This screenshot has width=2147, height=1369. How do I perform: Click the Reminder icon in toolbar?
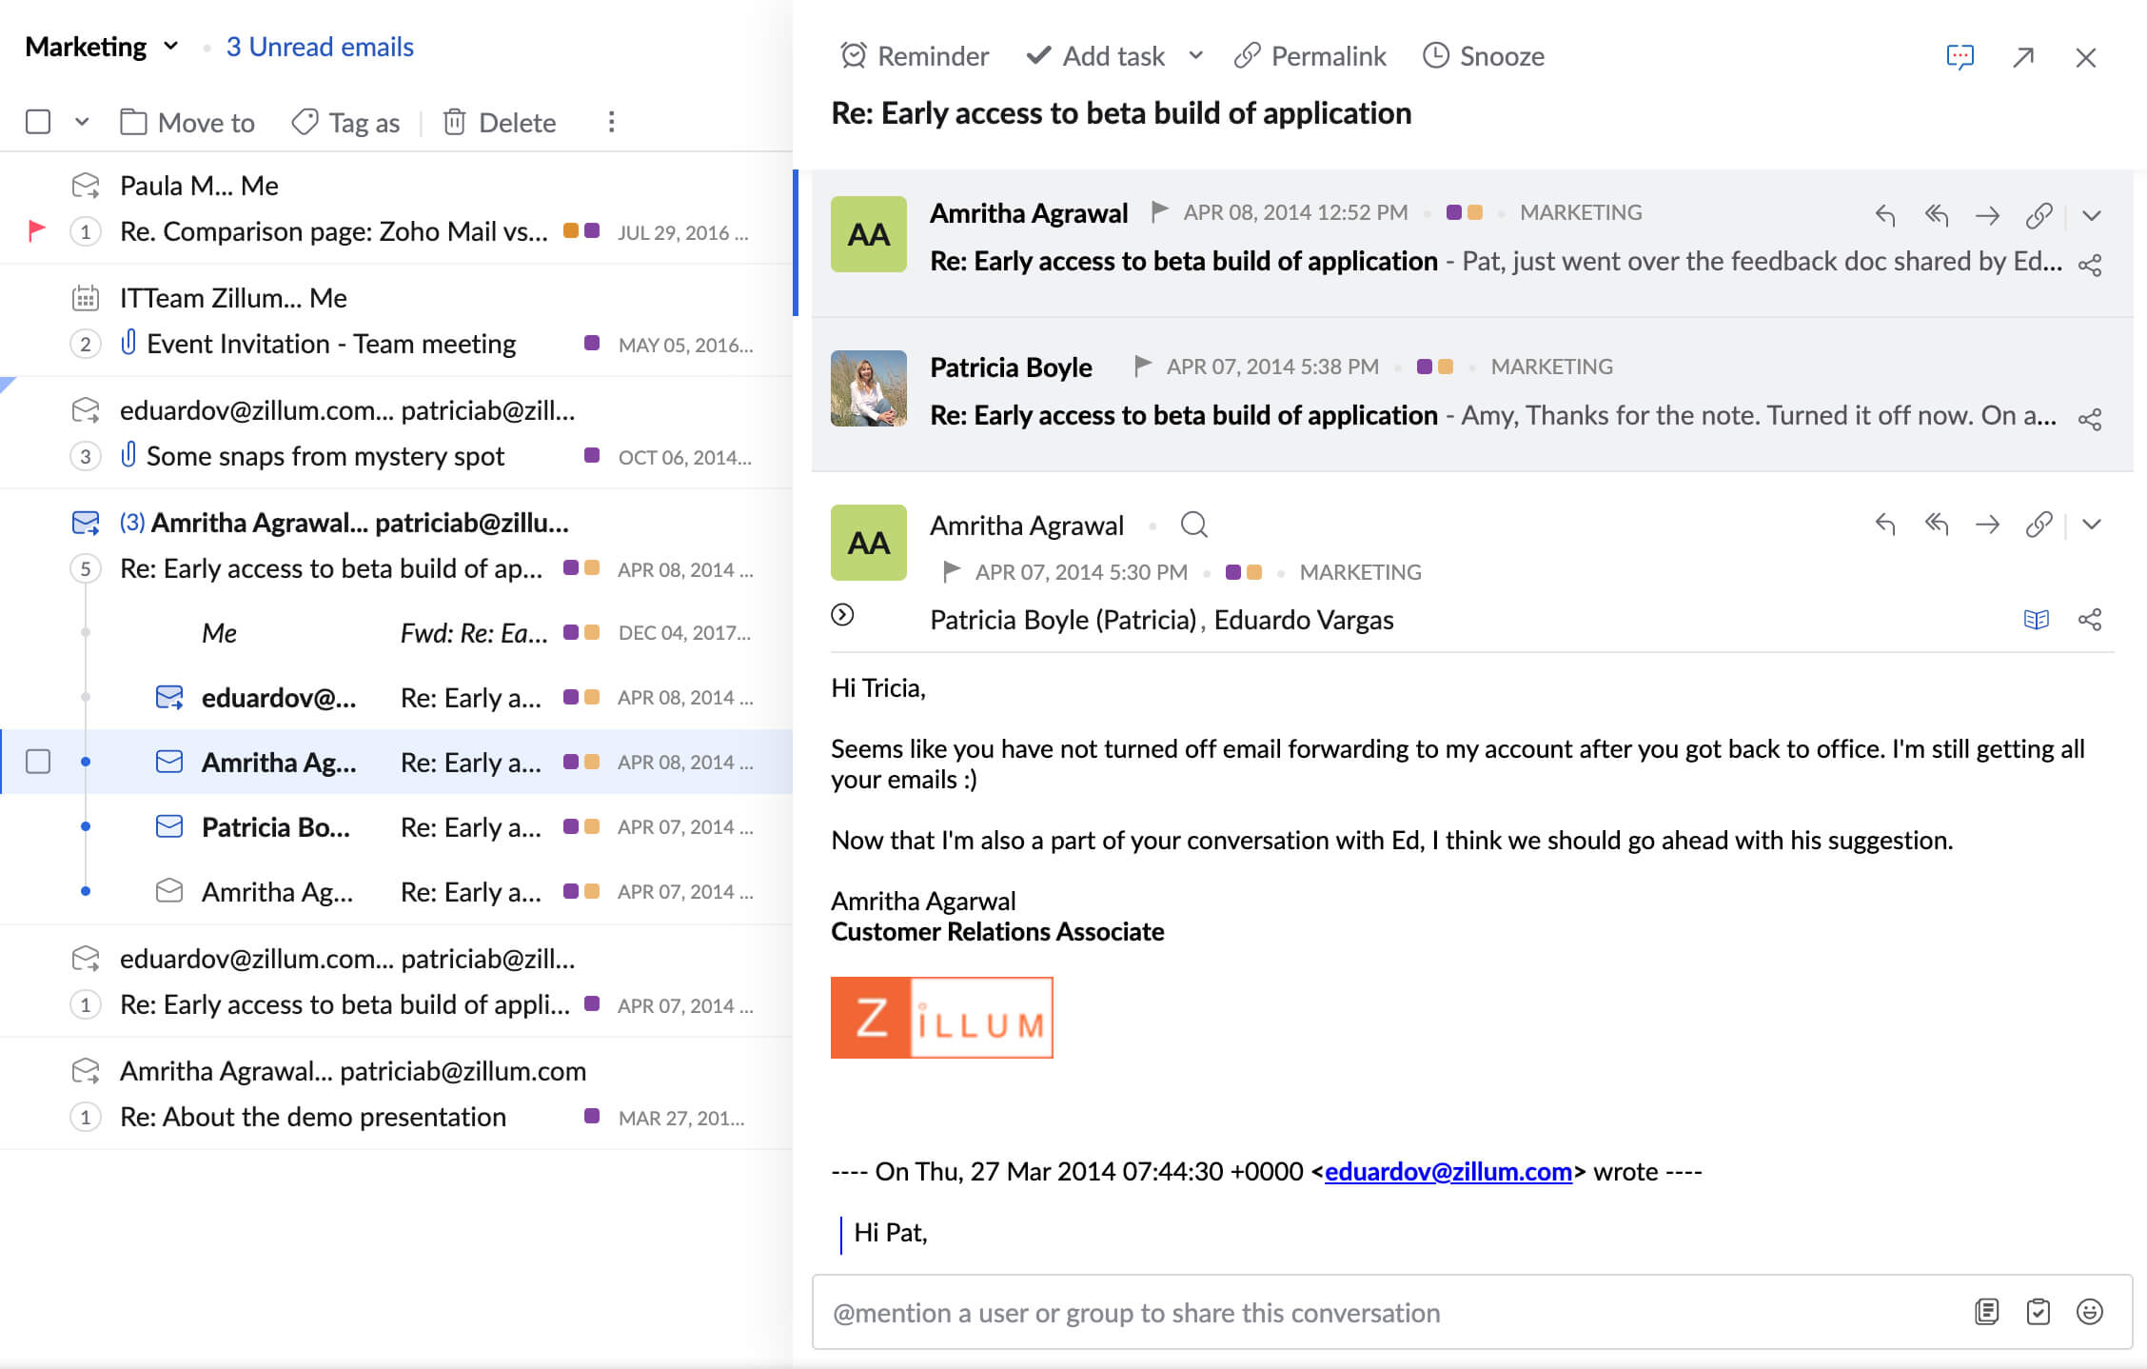(853, 55)
